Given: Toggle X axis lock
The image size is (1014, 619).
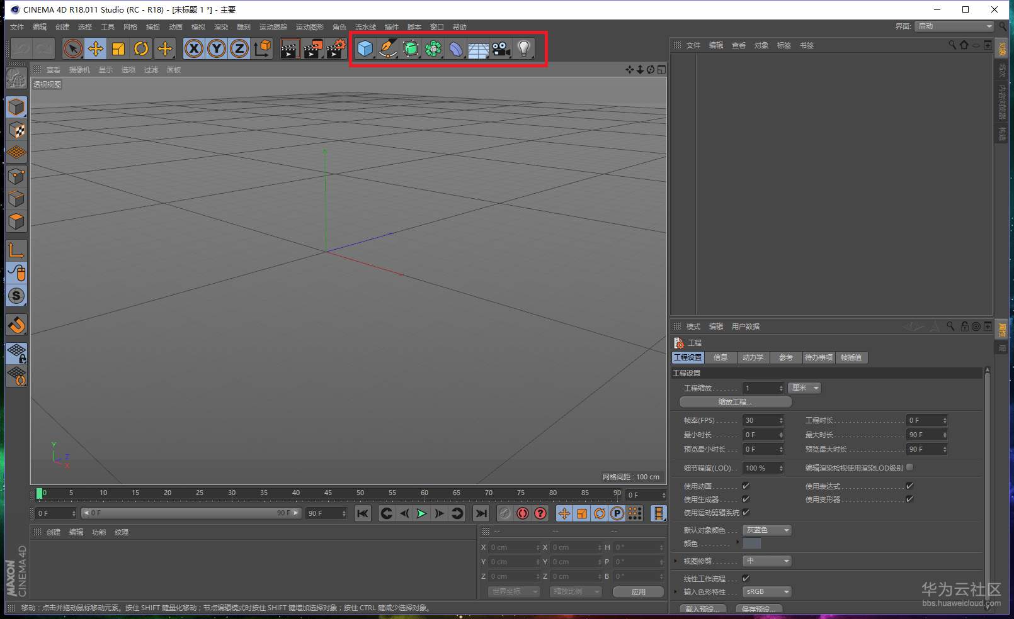Looking at the screenshot, I should [194, 48].
